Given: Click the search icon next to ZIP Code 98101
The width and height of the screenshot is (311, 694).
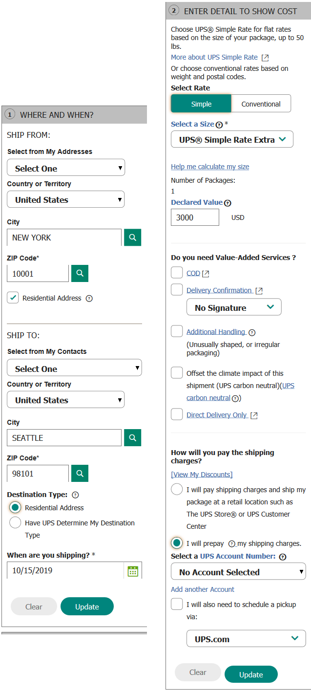Looking at the screenshot, I should [80, 473].
